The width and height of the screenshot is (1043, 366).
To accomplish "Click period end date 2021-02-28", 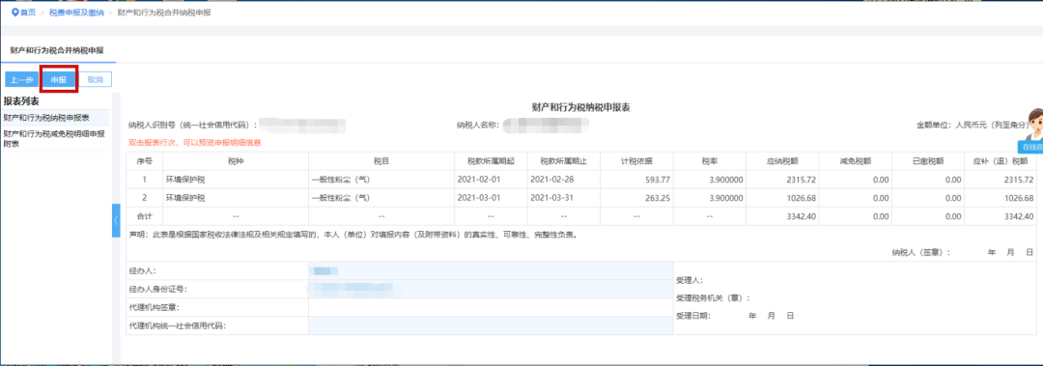I will (552, 180).
